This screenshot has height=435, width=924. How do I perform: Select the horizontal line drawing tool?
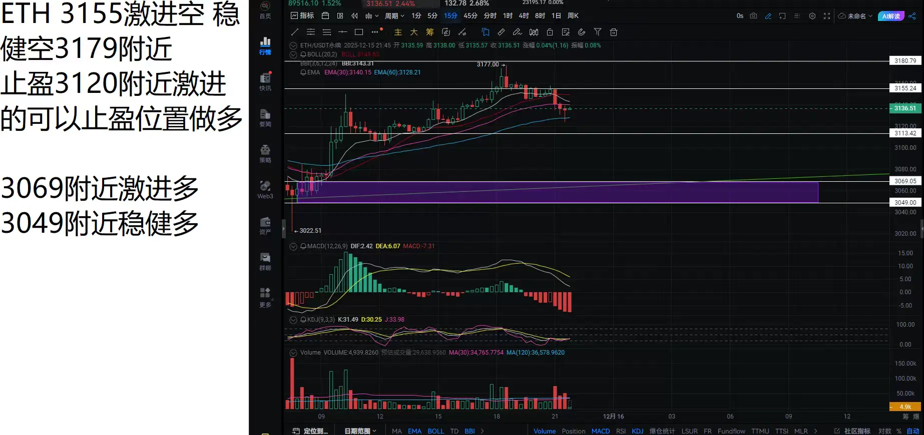343,32
